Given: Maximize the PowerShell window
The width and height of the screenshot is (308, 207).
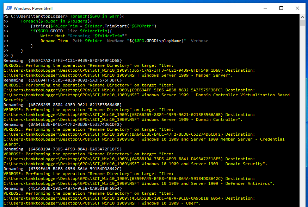Looking at the screenshot, I should [281, 8].
